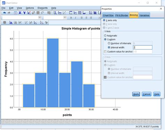Switch to the Chart Size tab
This screenshot has height=130, width=165.
coord(108,15)
